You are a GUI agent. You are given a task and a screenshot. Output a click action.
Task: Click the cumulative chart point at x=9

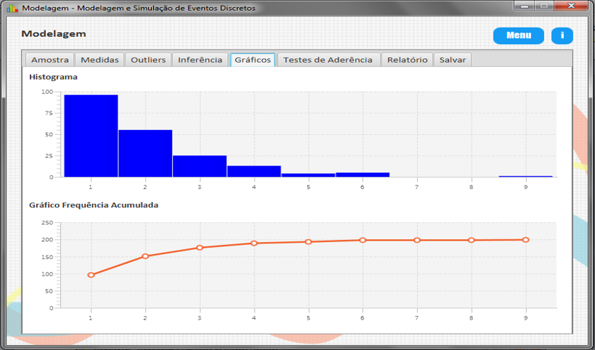click(526, 240)
